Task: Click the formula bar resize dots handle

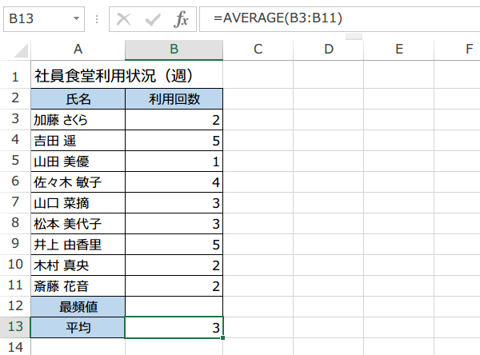Action: (97, 19)
